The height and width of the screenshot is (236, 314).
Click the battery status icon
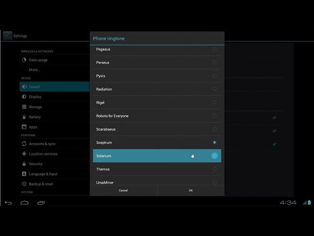point(309,202)
